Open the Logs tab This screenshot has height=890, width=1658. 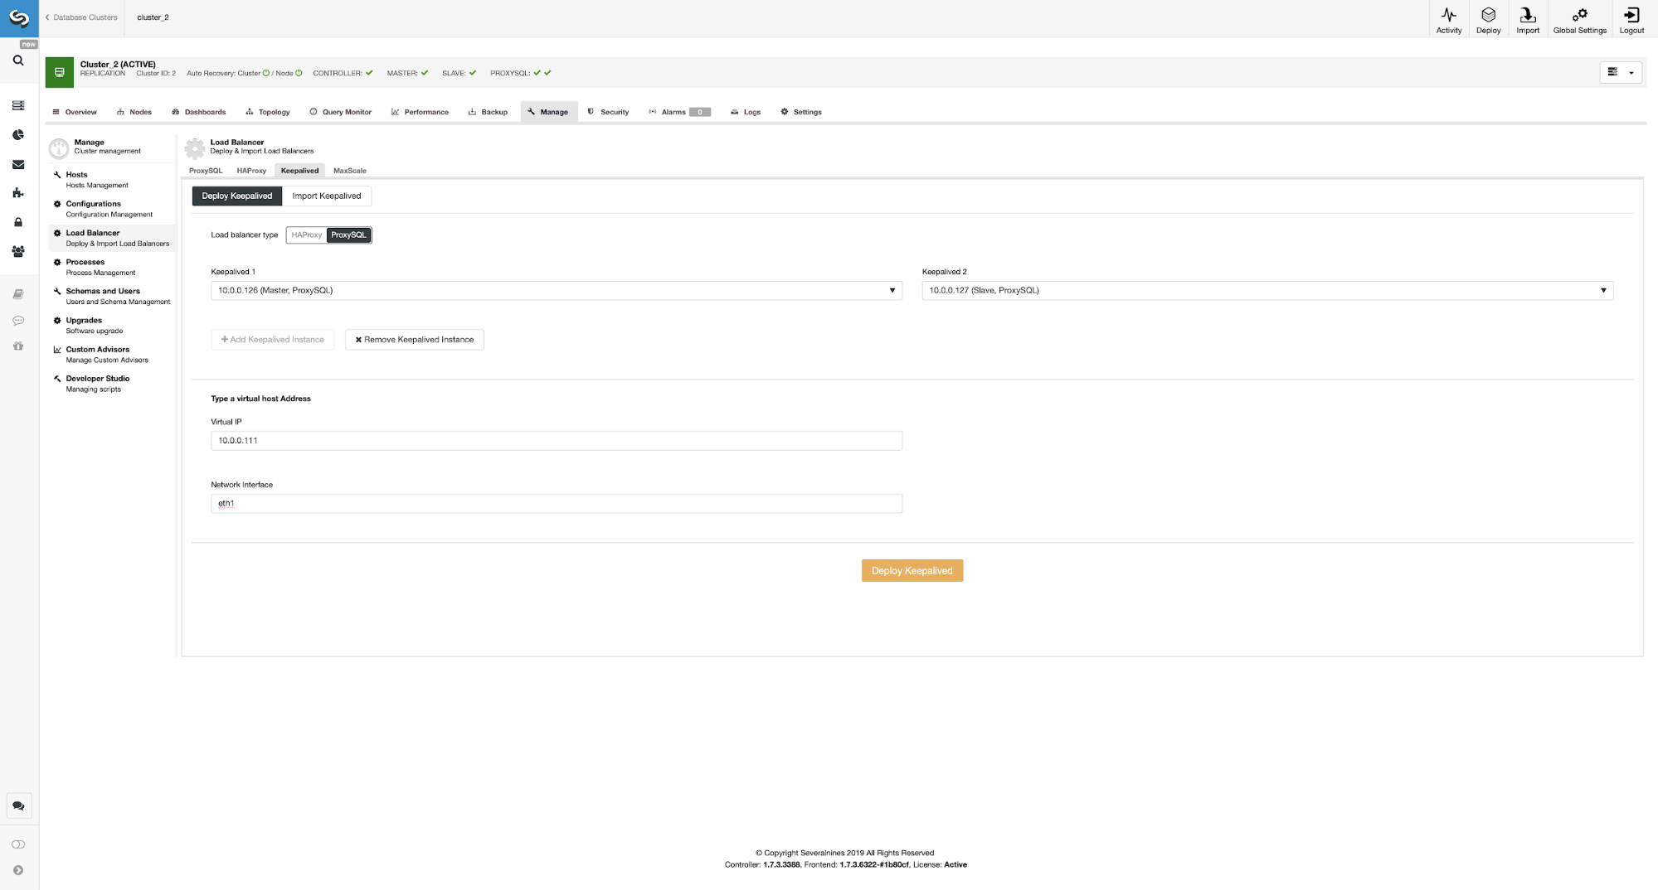click(746, 112)
